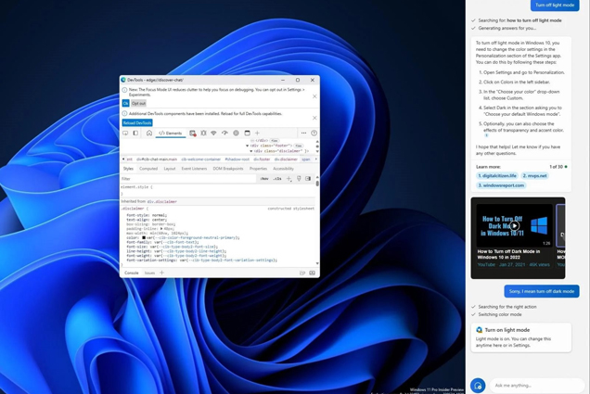Screen dimensions: 590x394
Task: Open the Event Listeners tab
Action: coord(194,169)
